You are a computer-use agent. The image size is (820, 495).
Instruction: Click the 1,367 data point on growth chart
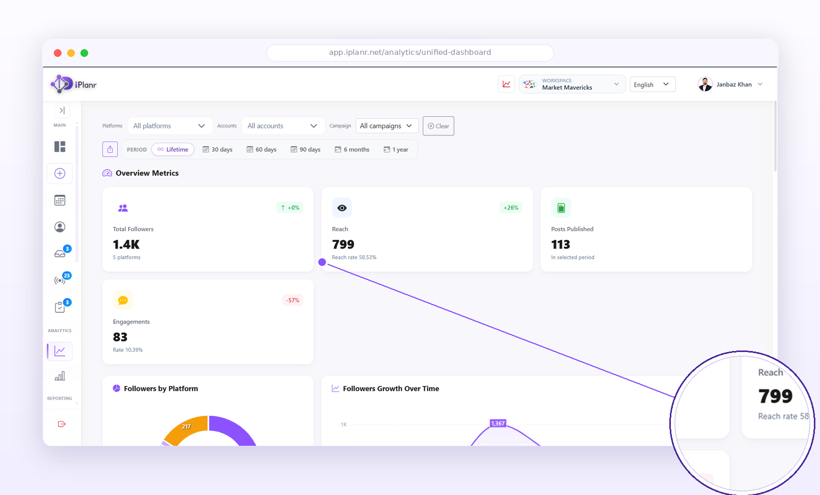coord(498,423)
